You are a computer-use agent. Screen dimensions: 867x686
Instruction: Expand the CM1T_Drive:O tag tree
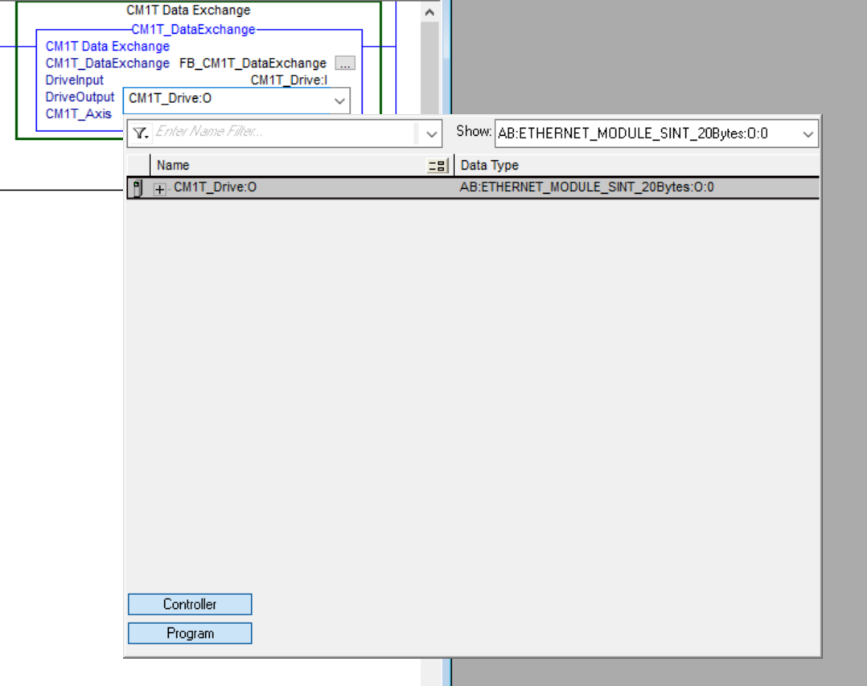tap(159, 189)
